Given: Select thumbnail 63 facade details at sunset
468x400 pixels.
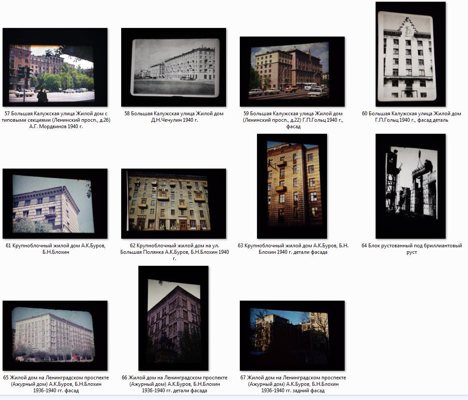Looking at the screenshot, I should click(x=292, y=186).
